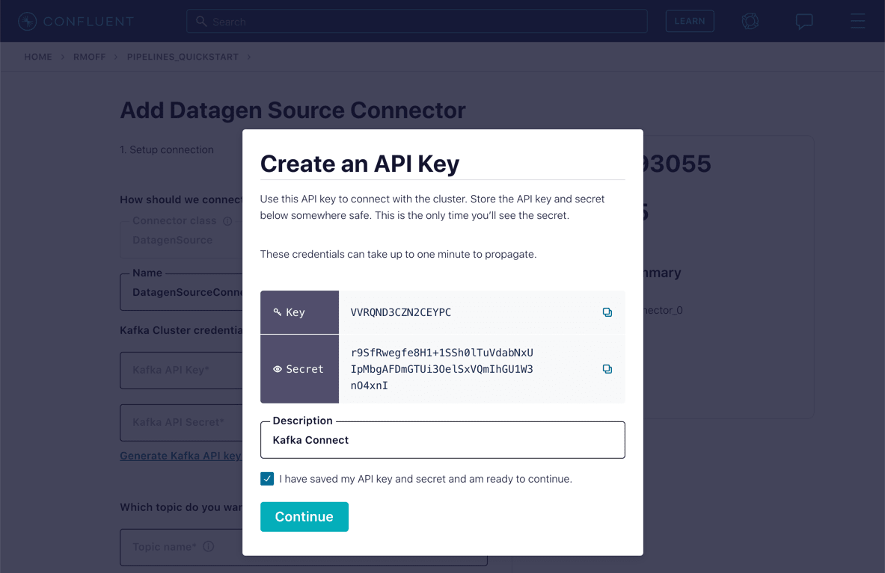
Task: Focus the Search box
Action: tap(417, 22)
